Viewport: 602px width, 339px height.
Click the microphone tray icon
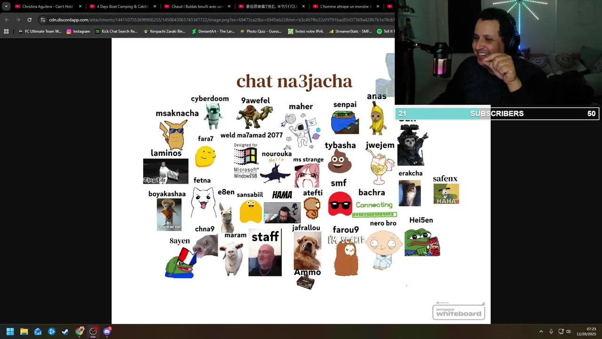click(551, 331)
